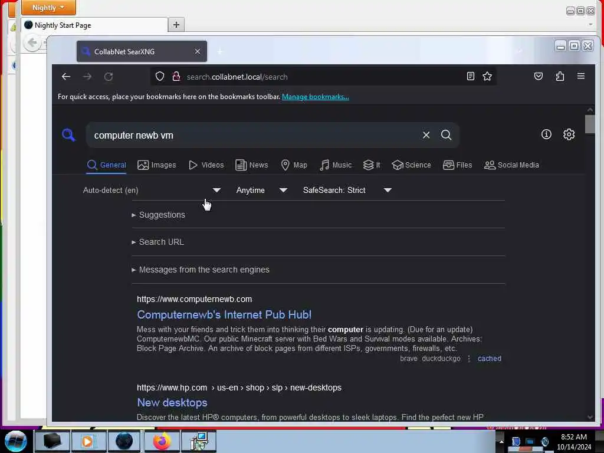Switch to the News category
The image size is (604, 453).
coord(251,165)
